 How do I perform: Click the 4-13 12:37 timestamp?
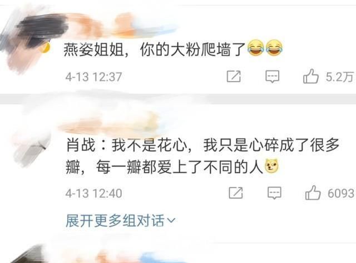[x=94, y=77]
